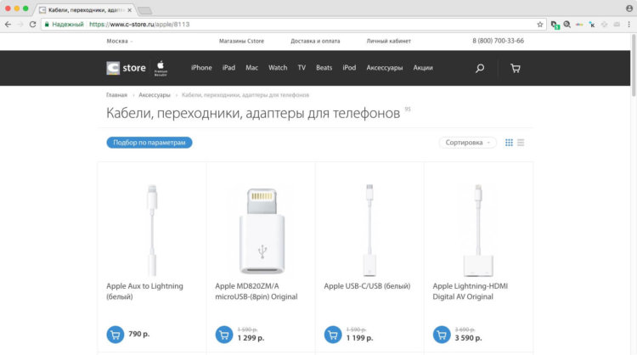Viewport: 637px width, 355px height.
Task: Switch to list view layout
Action: (x=521, y=143)
